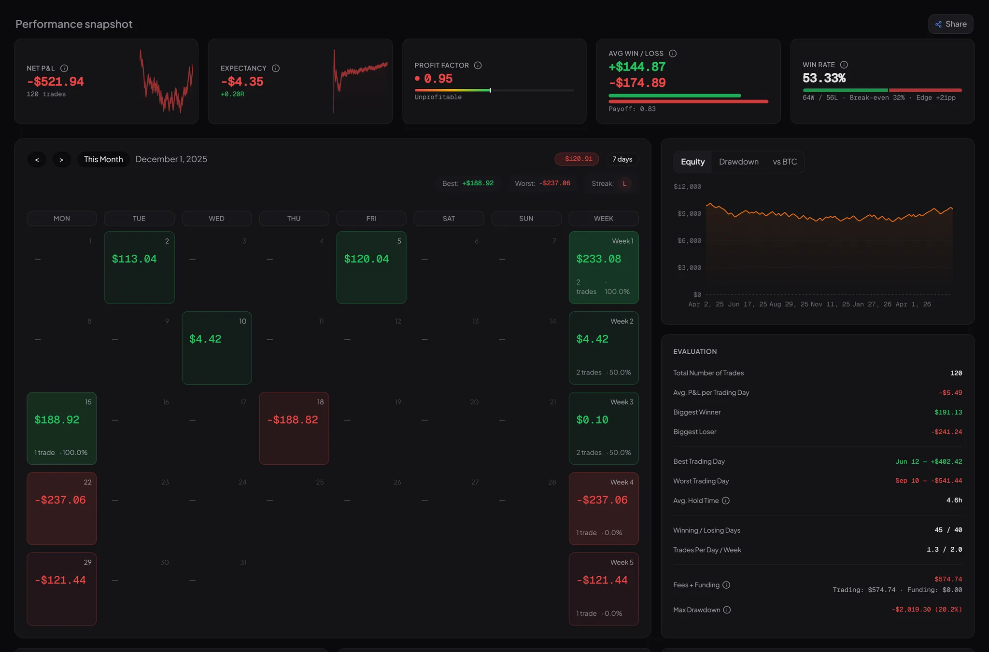The image size is (989, 652).
Task: Open December 29 day cell -$121.44
Action: click(62, 589)
